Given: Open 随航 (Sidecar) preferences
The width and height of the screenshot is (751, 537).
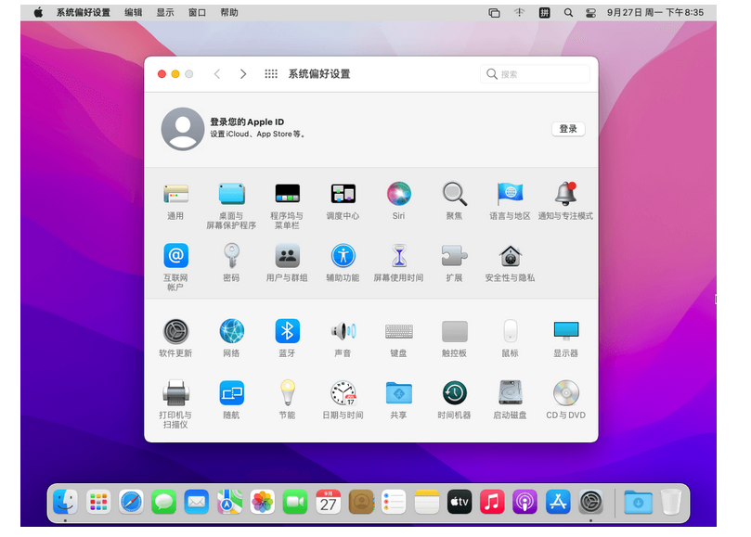Looking at the screenshot, I should [232, 393].
